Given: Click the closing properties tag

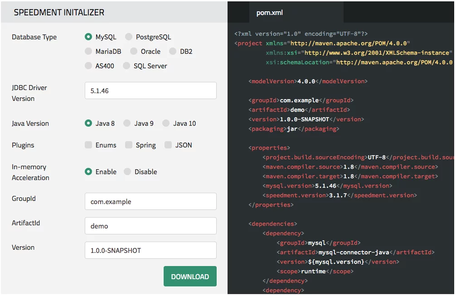Looking at the screenshot, I should (x=271, y=205).
